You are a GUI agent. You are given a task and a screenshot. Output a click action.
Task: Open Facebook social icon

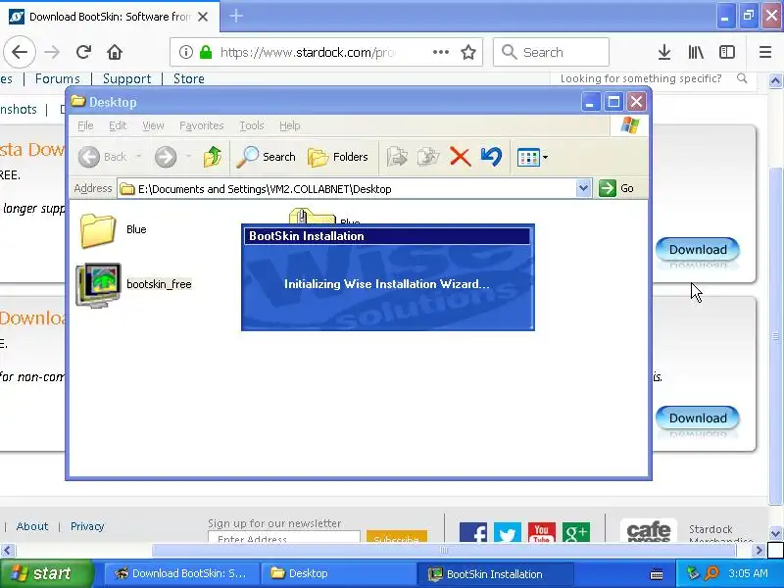pyautogui.click(x=473, y=532)
